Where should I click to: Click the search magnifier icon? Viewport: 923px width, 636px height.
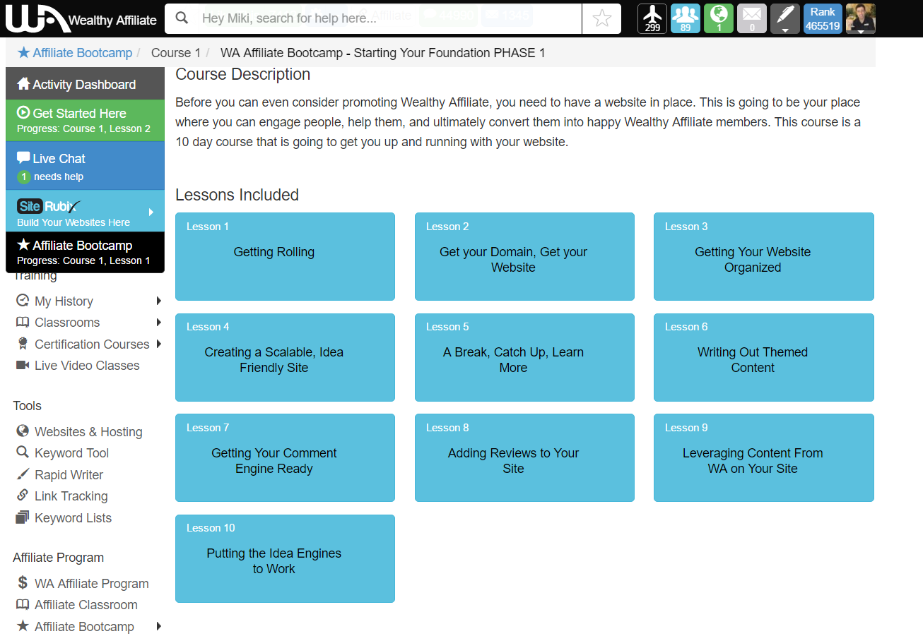(182, 18)
